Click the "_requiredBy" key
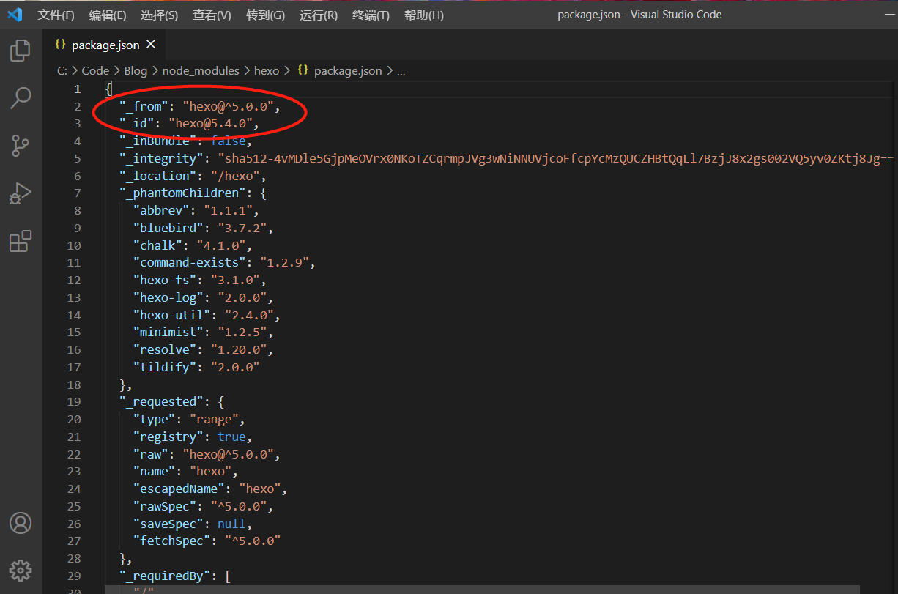 coord(165,576)
